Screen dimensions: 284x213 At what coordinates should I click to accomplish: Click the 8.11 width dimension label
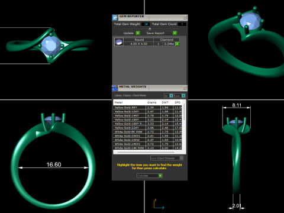(x=237, y=105)
